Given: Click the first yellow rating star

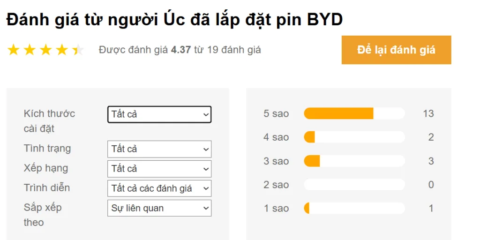Looking at the screenshot, I should (x=14, y=50).
